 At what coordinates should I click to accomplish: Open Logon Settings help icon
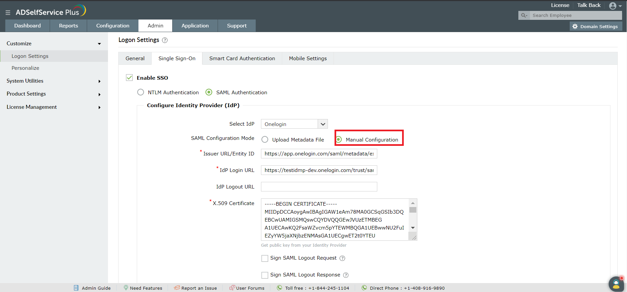click(165, 40)
